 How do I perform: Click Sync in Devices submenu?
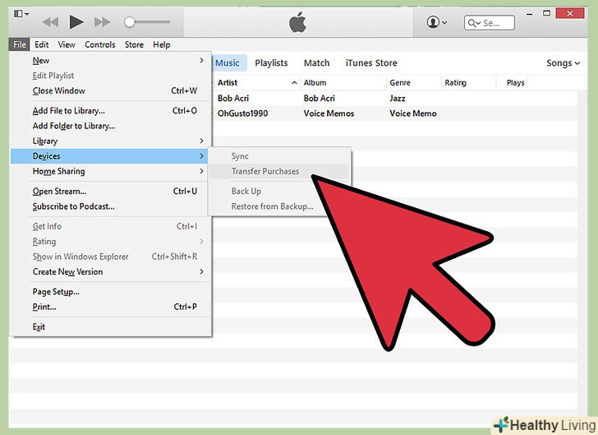click(279, 156)
